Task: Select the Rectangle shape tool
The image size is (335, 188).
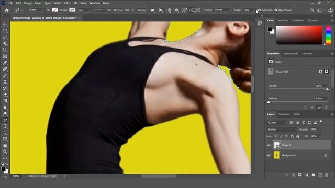Action: point(5,139)
